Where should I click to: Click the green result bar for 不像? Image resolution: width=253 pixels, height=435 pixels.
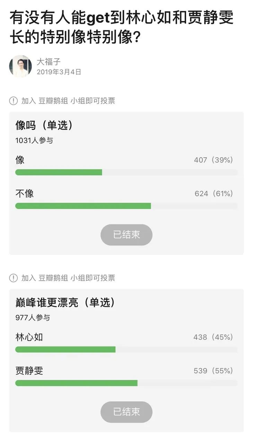pos(83,206)
